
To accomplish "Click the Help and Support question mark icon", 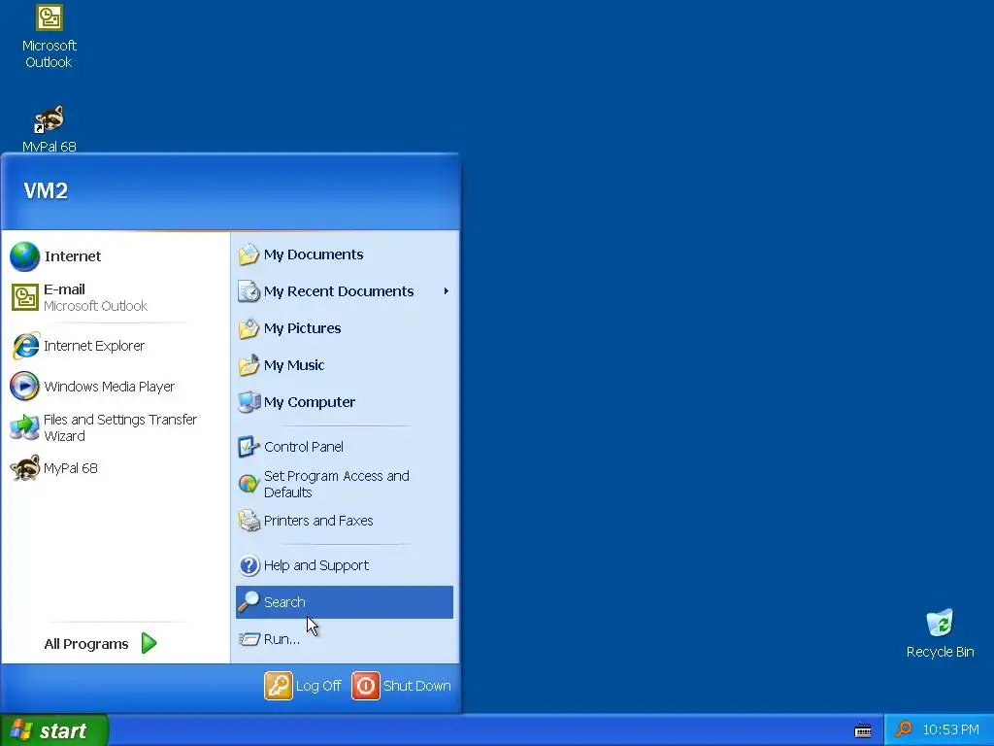I will [248, 565].
